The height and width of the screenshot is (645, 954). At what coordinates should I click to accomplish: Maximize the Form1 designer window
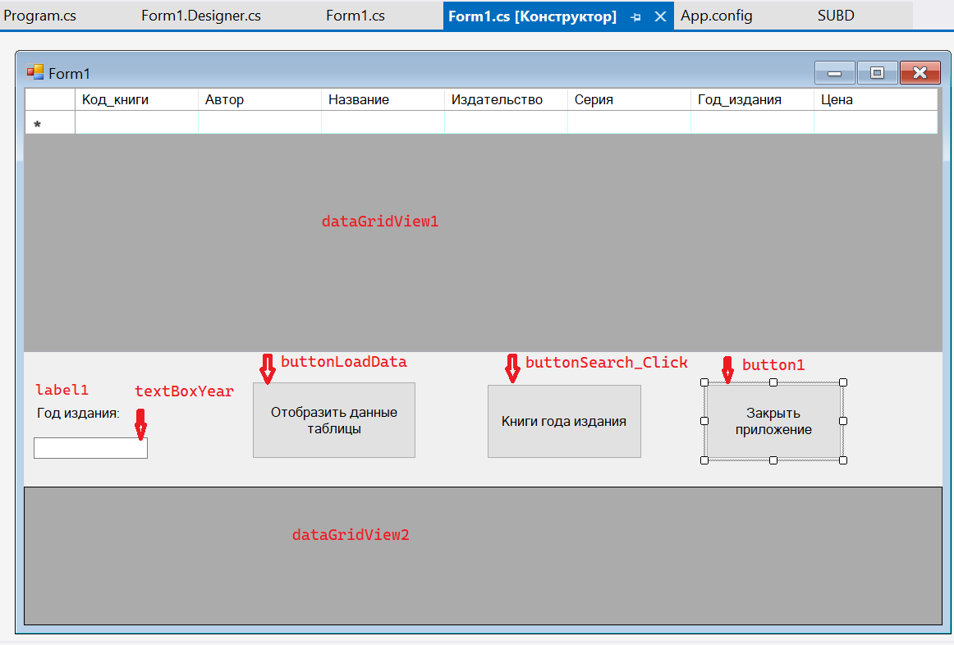[877, 73]
